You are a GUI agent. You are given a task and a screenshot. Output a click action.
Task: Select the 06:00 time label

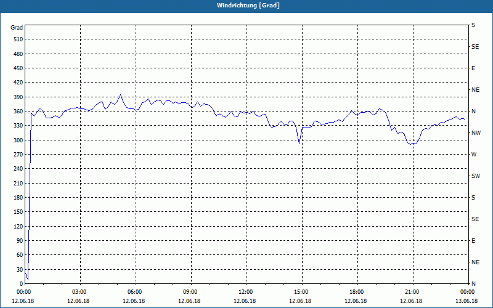pyautogui.click(x=134, y=292)
